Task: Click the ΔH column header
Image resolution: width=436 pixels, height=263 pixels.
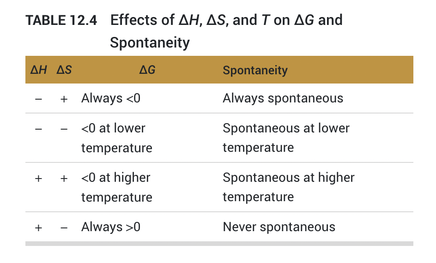Action: (39, 70)
